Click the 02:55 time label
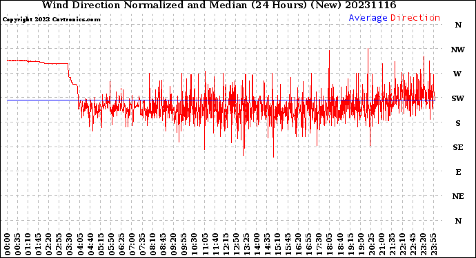 pyautogui.click(x=59, y=244)
